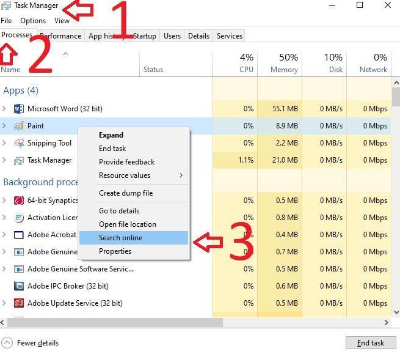Expand the Paint process group
400x354 pixels.
4,126
